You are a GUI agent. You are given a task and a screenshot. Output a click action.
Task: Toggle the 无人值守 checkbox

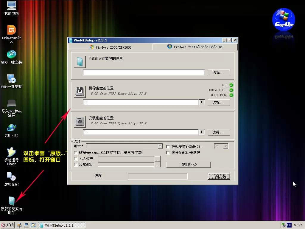(x=76, y=159)
